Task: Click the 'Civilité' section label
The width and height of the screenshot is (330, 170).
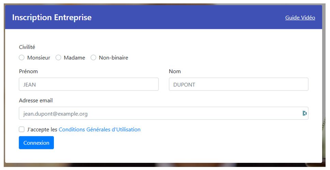Action: click(x=27, y=47)
